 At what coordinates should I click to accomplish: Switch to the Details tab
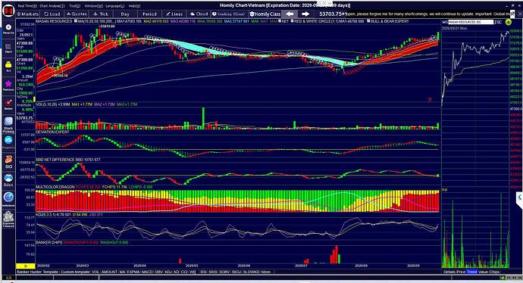pyautogui.click(x=449, y=272)
